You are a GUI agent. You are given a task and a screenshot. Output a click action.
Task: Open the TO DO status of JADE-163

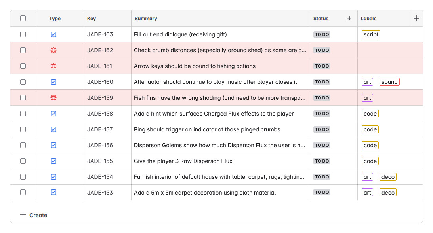pos(322,34)
